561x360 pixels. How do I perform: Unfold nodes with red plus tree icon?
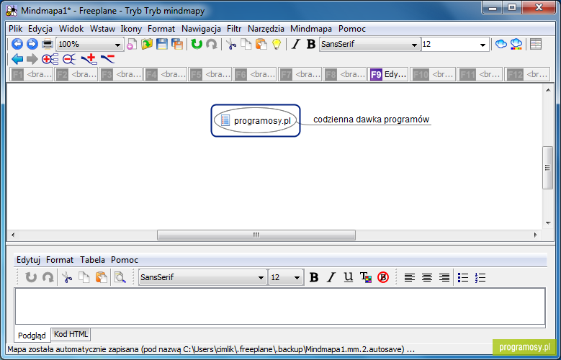coord(50,59)
